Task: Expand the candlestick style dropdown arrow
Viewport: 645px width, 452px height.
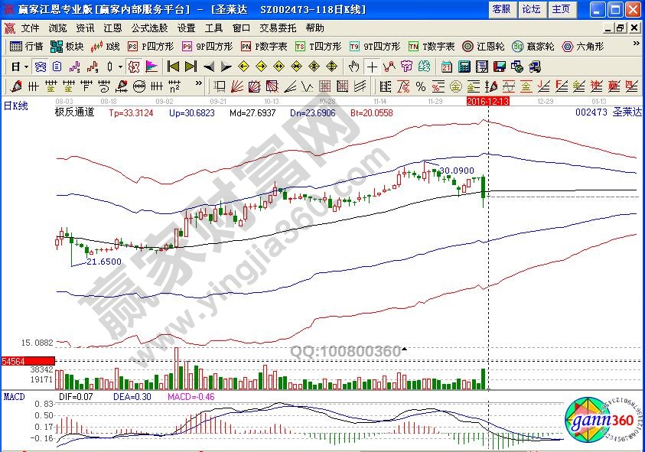Action: tap(120, 66)
